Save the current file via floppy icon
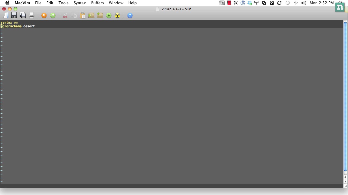 pos(14,15)
